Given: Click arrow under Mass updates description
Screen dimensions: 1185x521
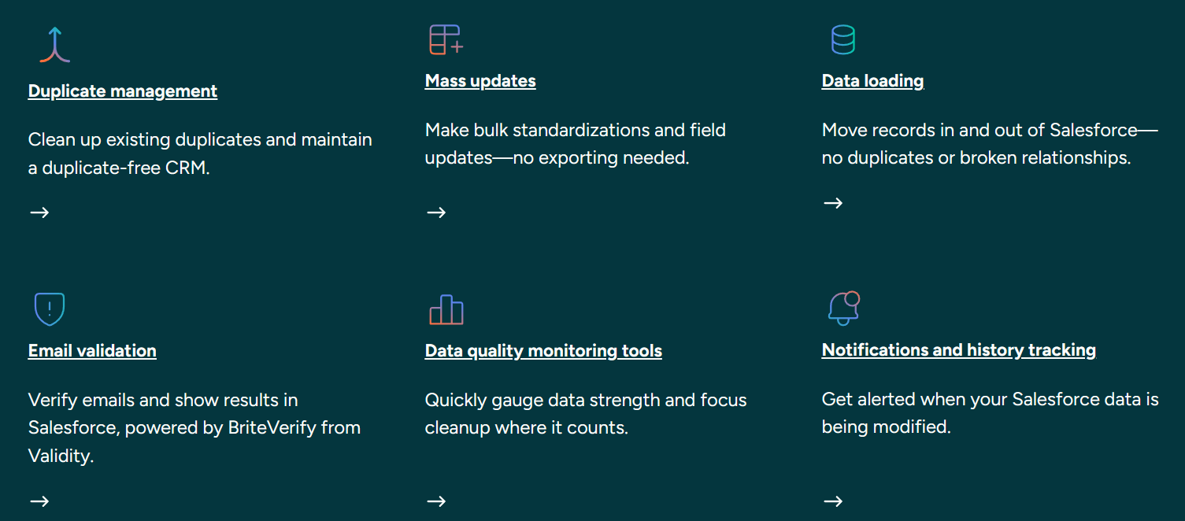Looking at the screenshot, I should (x=436, y=212).
